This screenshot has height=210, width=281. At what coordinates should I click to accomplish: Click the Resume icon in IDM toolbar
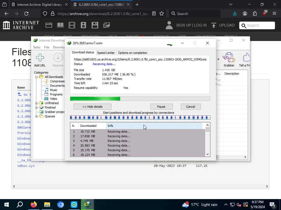point(58,57)
